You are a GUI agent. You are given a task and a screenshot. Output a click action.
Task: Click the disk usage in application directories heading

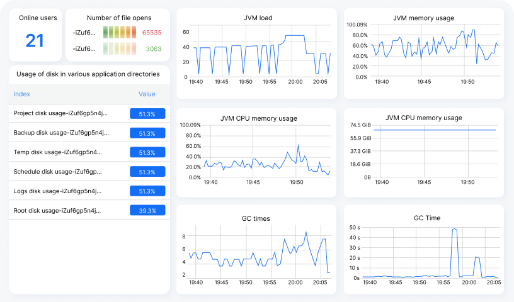[x=88, y=74]
